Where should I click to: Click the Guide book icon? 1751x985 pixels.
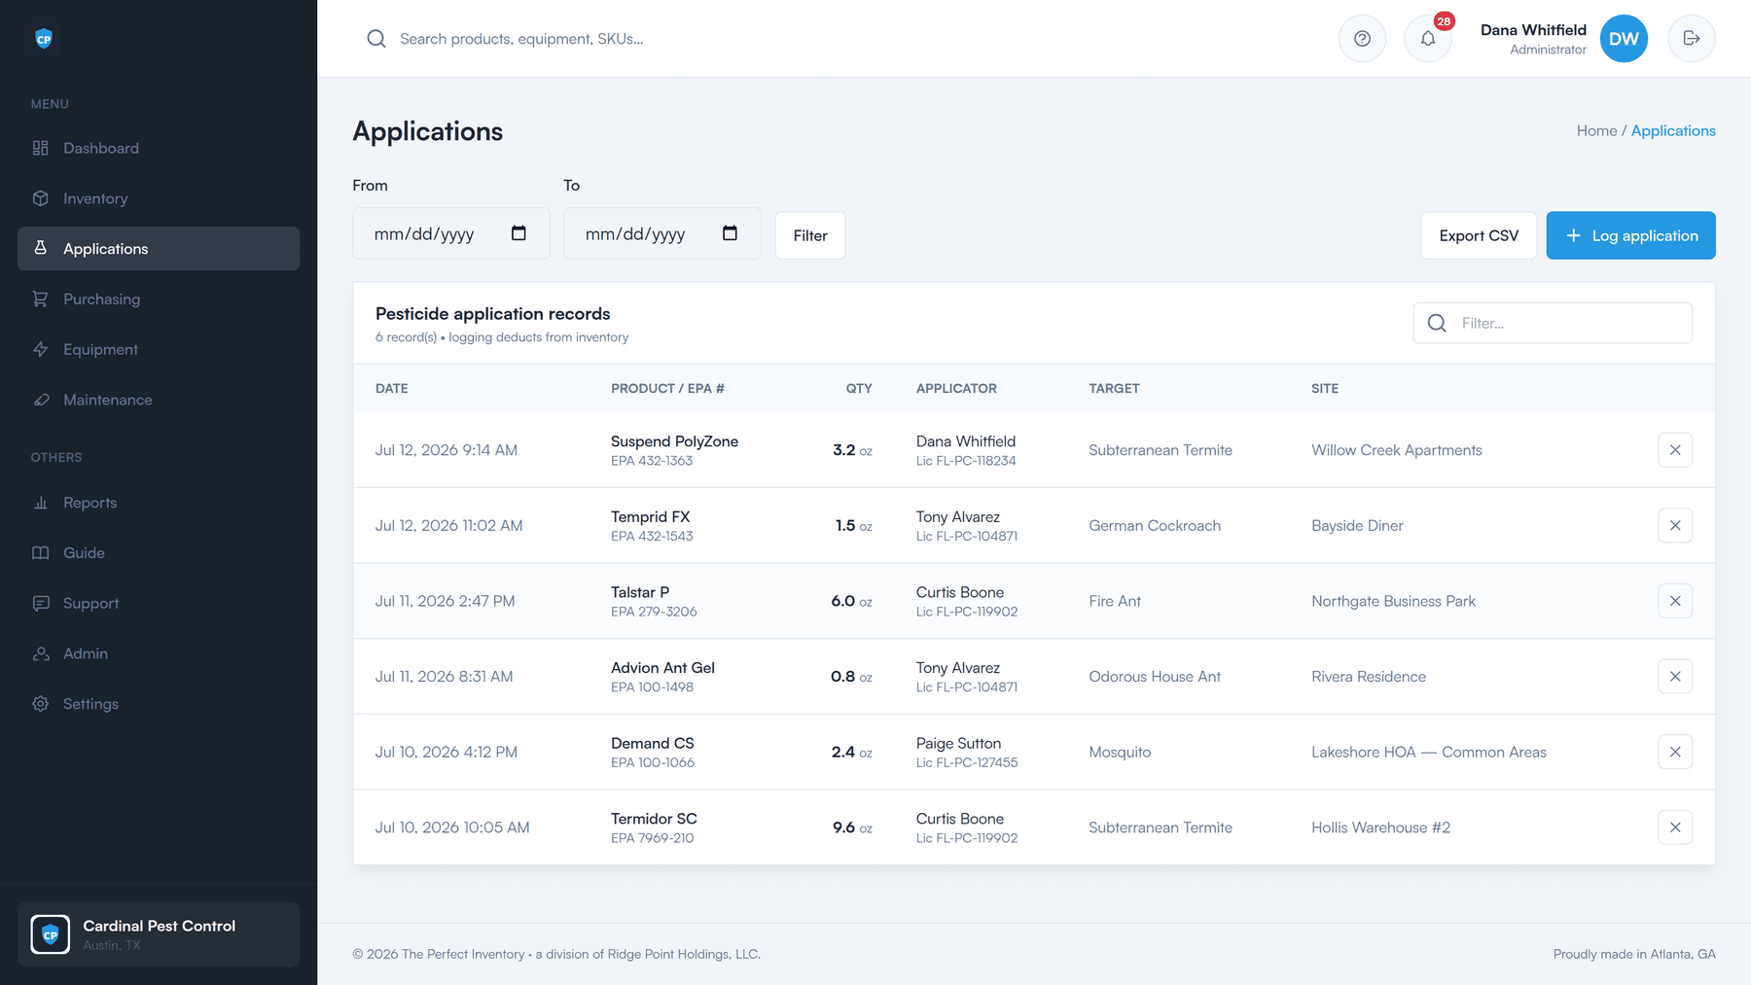coord(40,552)
